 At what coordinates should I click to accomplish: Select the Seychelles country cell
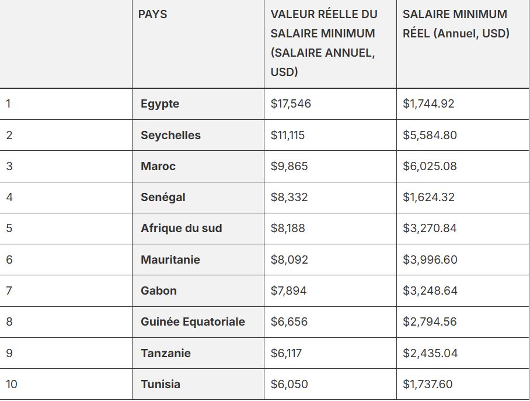click(170, 135)
